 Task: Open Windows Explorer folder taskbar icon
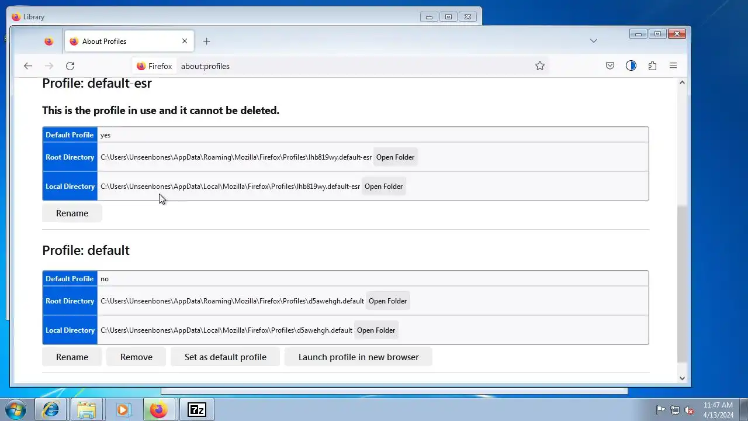click(x=86, y=410)
